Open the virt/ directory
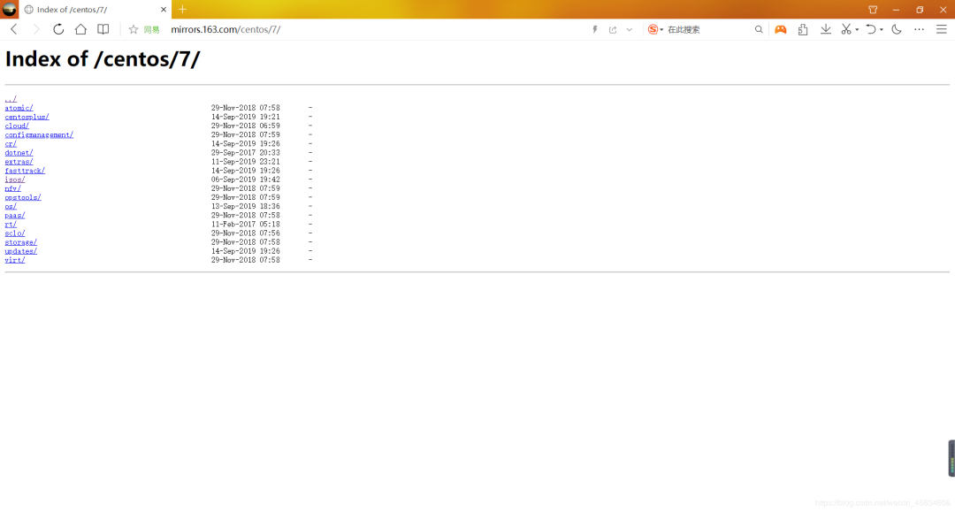Viewport: 955px width, 512px height. (x=15, y=260)
